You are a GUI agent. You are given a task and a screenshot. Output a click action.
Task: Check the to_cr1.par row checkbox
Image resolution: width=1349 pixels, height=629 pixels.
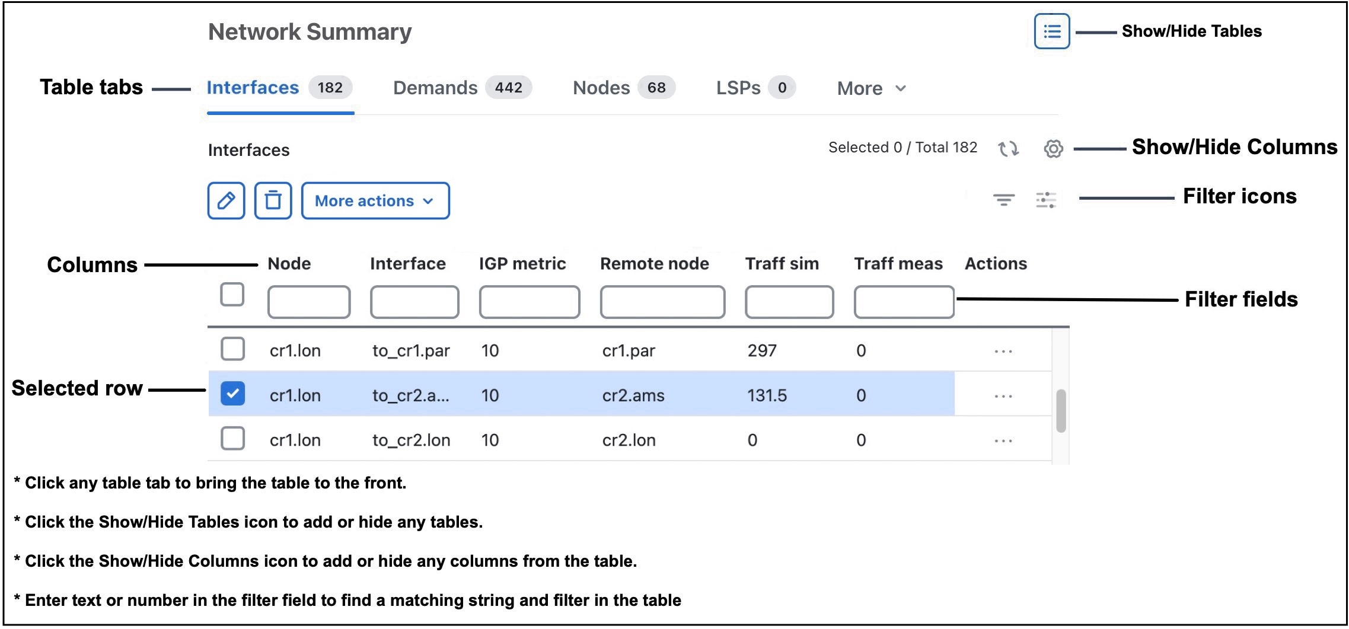232,349
